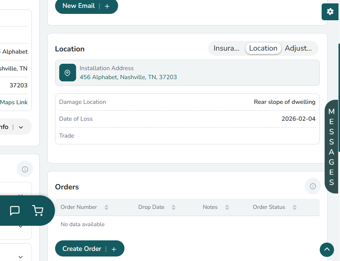The height and width of the screenshot is (261, 340).
Task: Sort by Order Status column arrows
Action: click(x=295, y=207)
